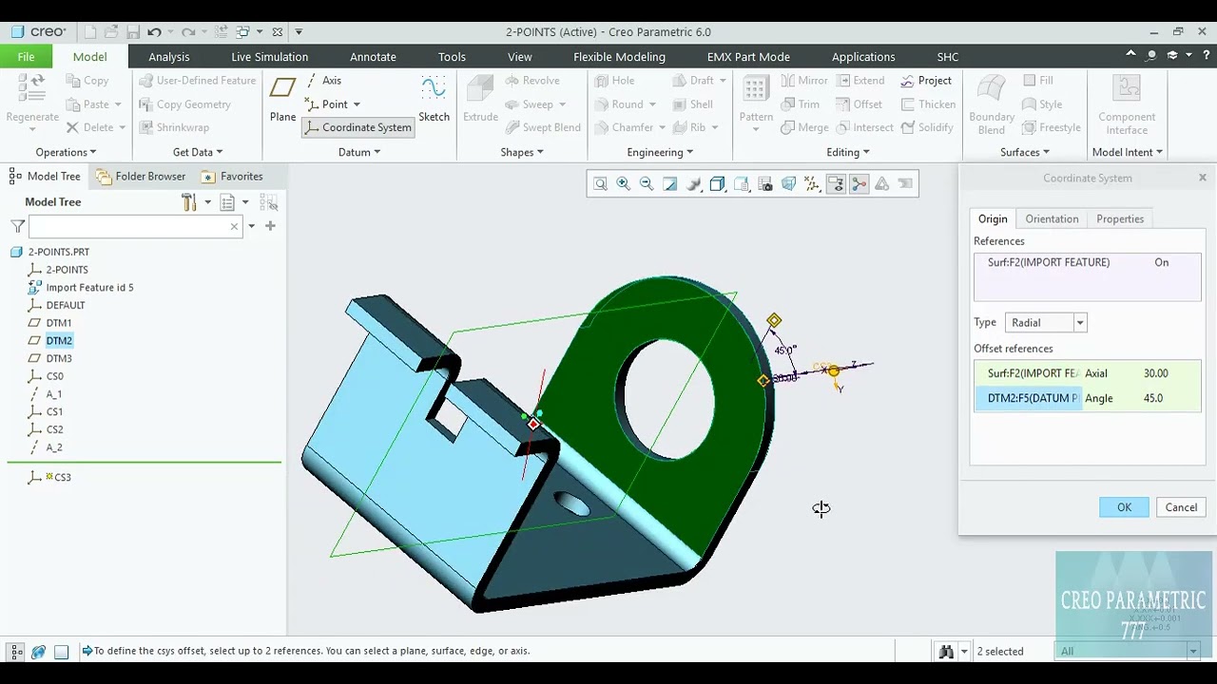1217x684 pixels.
Task: Open the Type Radial dropdown
Action: (1079, 323)
